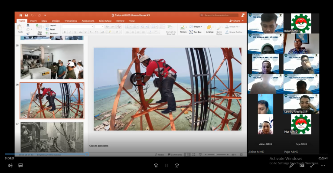The height and width of the screenshot is (173, 333).
Task: Toggle Italic formatting
Action: (70, 32)
